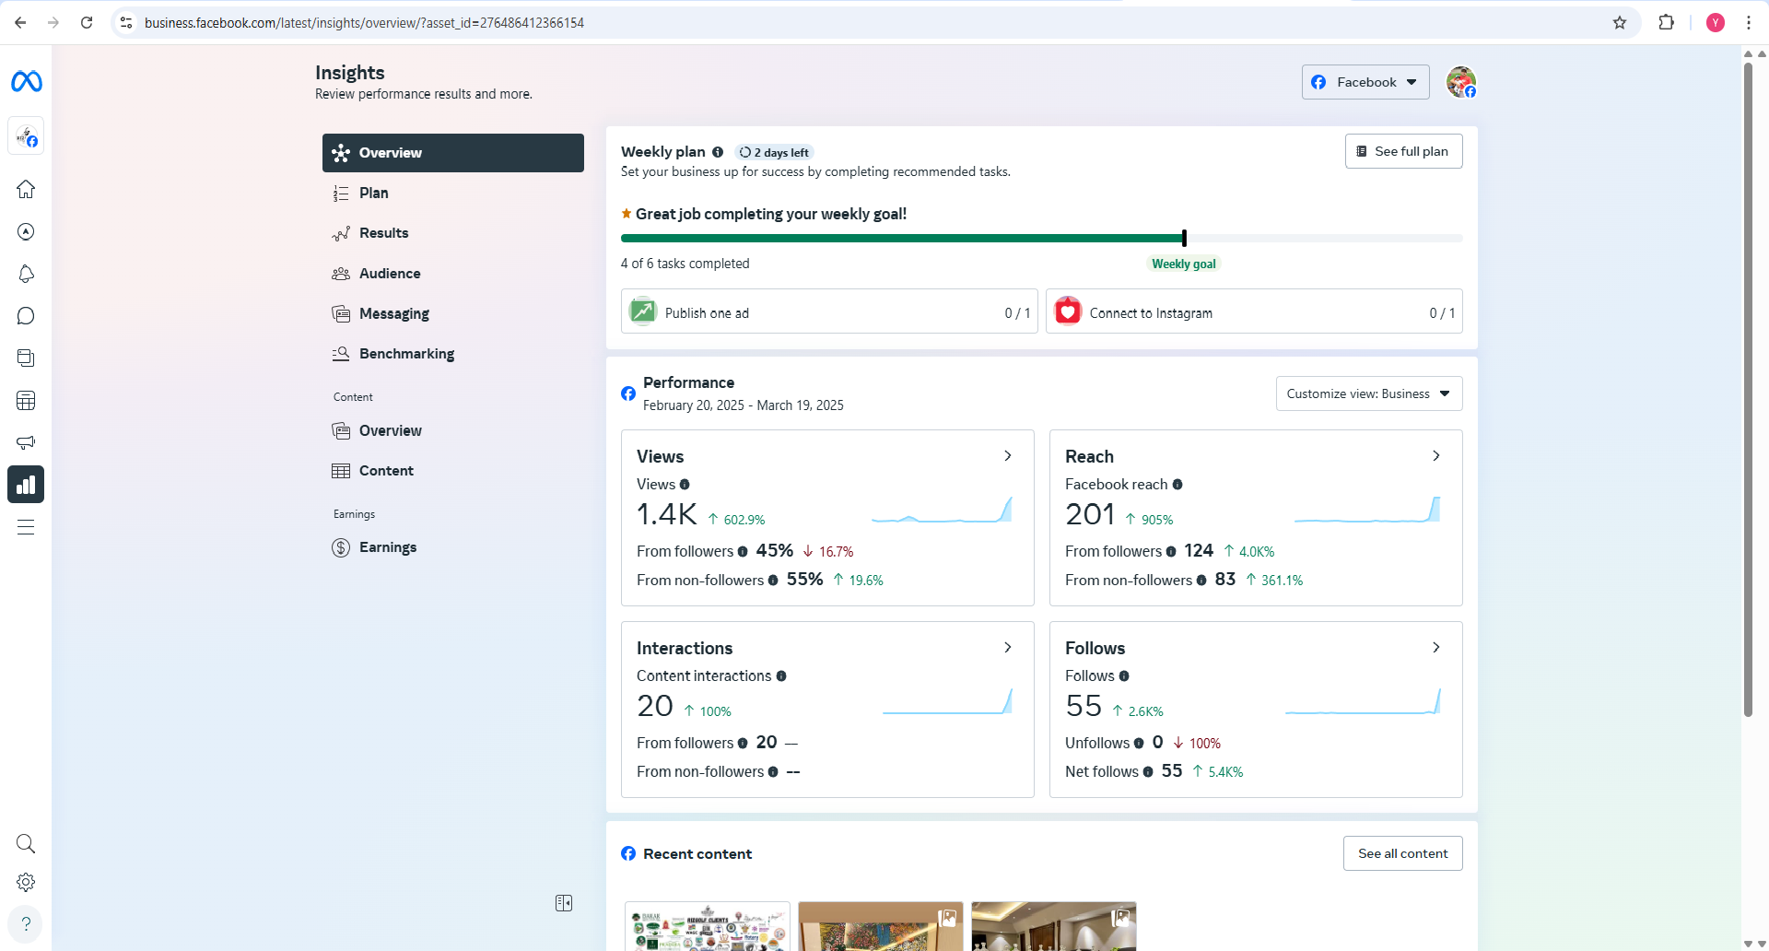Expand the Reach card chevron
Screen dimensions: 1769x951
pyautogui.click(x=1436, y=456)
